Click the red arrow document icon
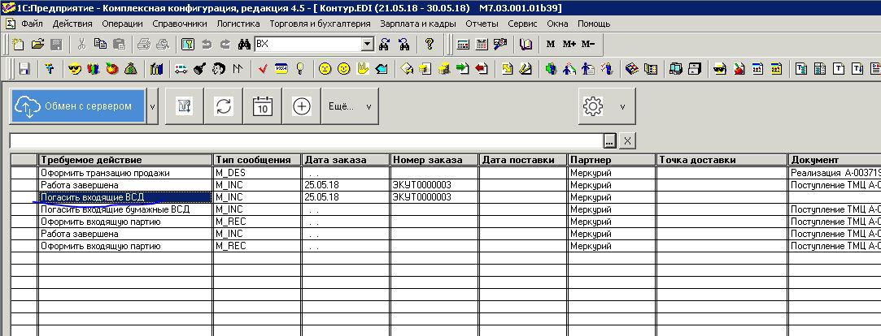 point(482,69)
